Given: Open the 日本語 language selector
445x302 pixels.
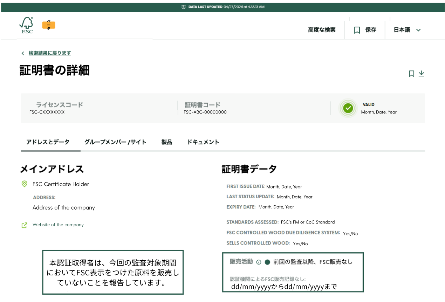Looking at the screenshot, I should click(x=407, y=30).
